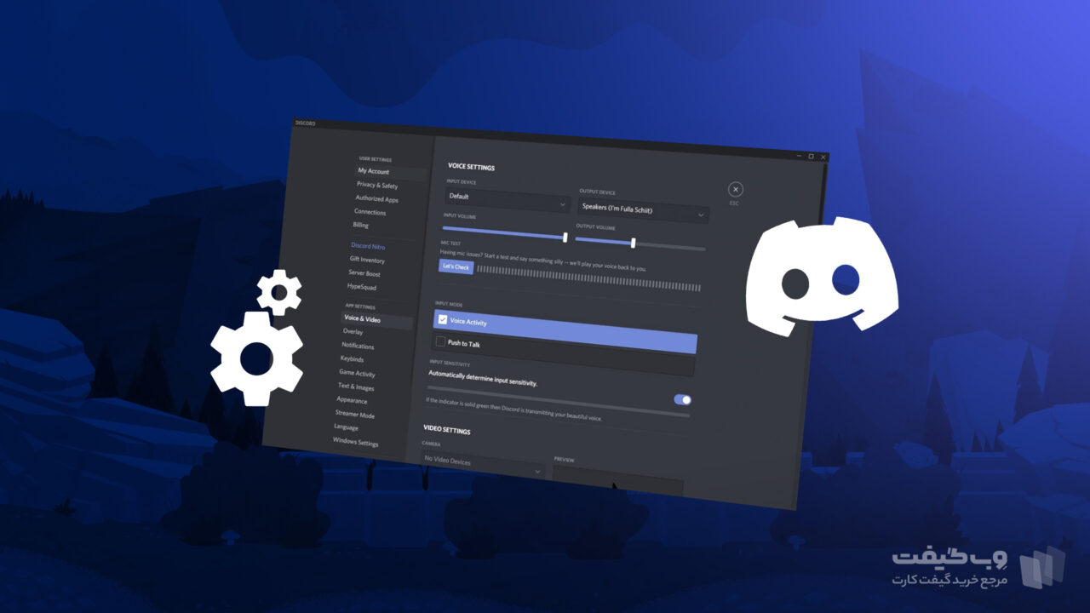The height and width of the screenshot is (613, 1090).
Task: Click the ESC close settings icon
Action: pos(736,190)
